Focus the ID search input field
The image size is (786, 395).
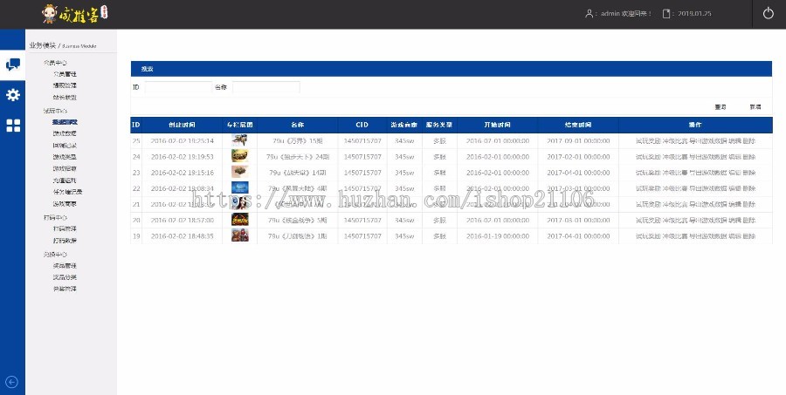coord(178,87)
